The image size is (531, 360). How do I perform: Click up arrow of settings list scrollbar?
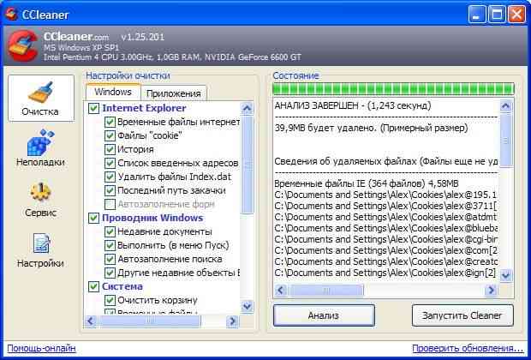248,109
